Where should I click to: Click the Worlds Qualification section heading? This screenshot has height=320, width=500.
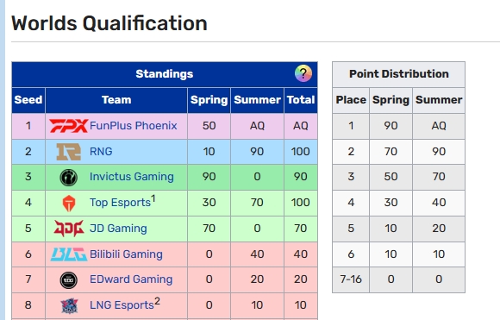click(109, 23)
